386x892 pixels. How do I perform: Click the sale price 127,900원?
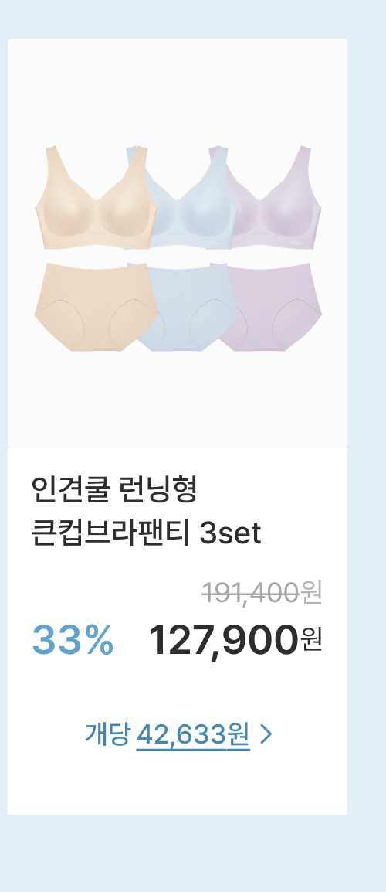(235, 641)
